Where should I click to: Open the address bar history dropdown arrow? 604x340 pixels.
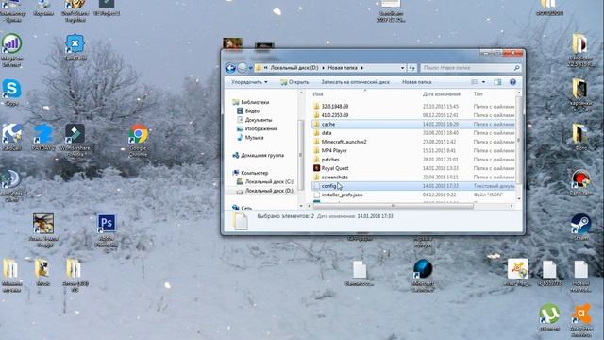tap(403, 68)
